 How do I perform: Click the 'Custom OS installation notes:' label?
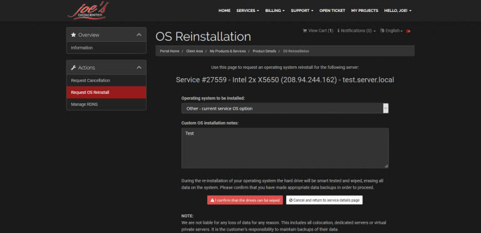click(210, 123)
